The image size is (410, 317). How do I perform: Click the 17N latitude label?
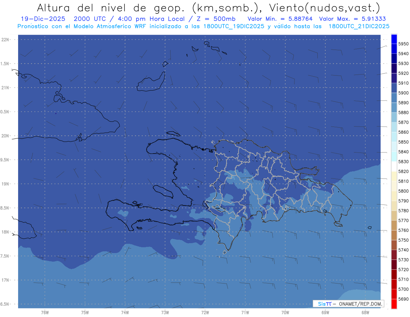5,280
